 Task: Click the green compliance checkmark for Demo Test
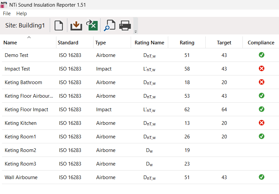261,55
